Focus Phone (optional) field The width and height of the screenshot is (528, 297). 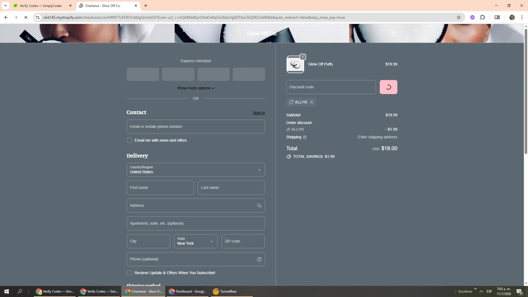tap(196, 259)
